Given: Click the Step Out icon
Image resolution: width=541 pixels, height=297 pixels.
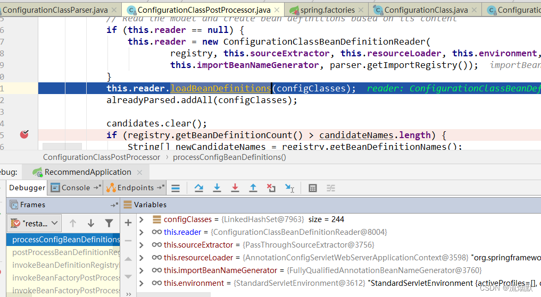Looking at the screenshot, I should (253, 188).
